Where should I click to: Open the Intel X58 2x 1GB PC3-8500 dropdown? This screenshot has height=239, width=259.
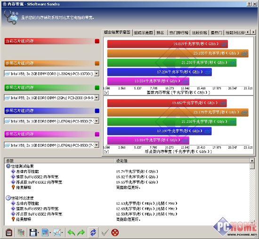97,145
